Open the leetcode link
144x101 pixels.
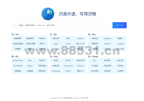pyautogui.click(x=107, y=49)
